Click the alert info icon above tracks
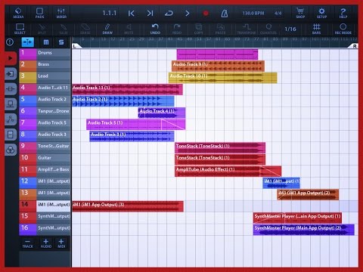The image size is (363, 272). click(x=10, y=42)
